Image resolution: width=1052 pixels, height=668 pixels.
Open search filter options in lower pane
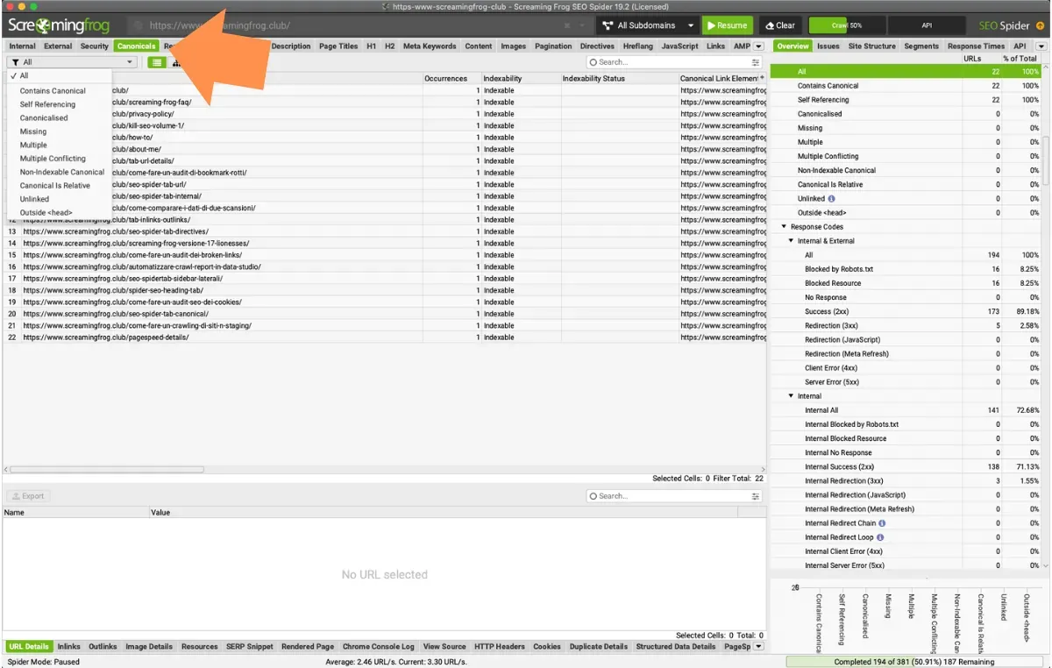coord(756,496)
